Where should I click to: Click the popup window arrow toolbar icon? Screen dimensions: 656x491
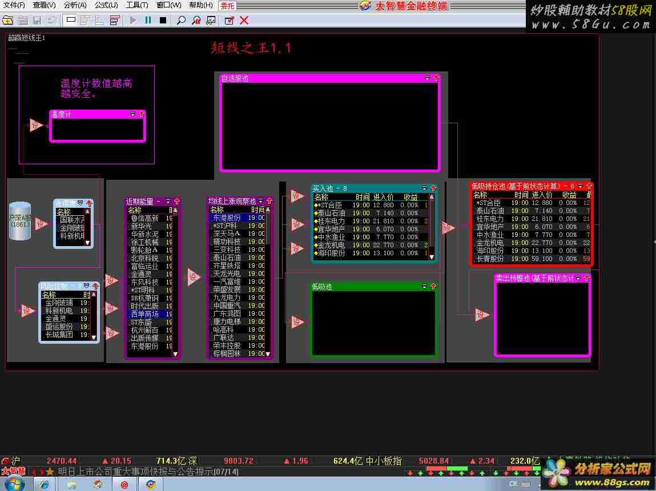pos(230,20)
